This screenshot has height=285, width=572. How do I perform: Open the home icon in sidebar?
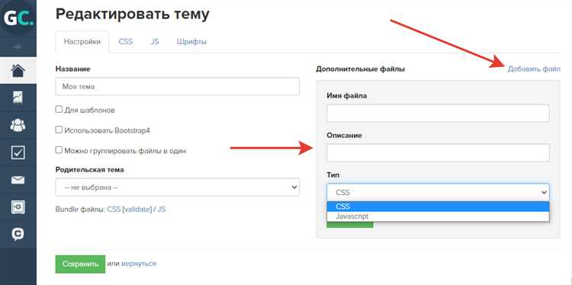pos(18,71)
